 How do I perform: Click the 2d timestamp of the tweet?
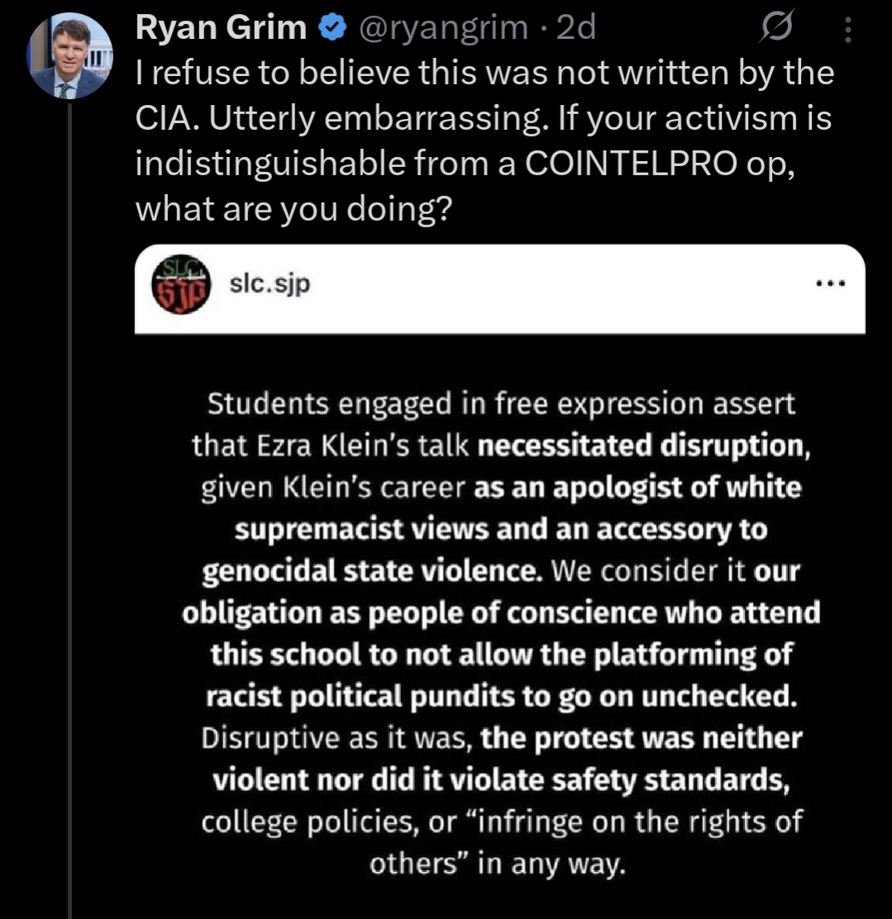tap(575, 28)
